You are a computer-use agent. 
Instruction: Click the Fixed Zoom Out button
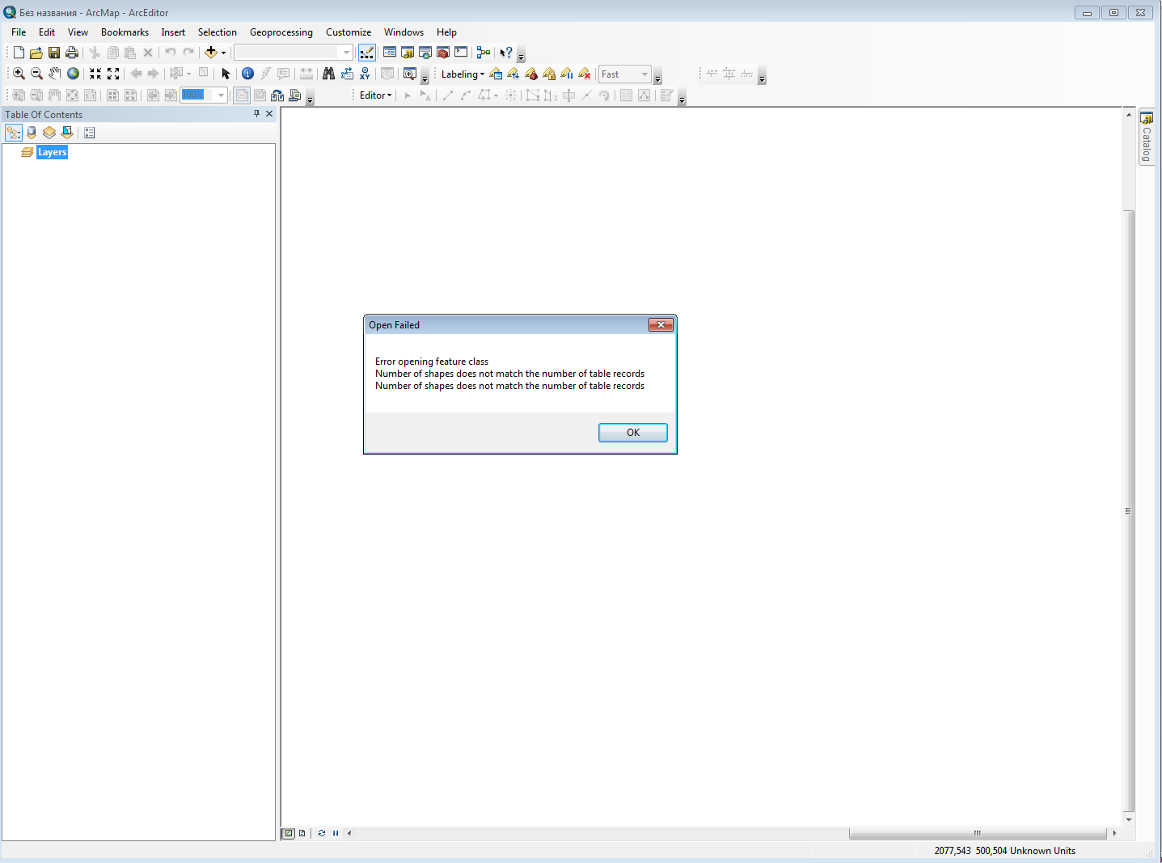(x=113, y=74)
